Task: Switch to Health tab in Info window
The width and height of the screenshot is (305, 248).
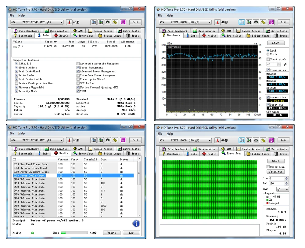Action: tap(61, 36)
